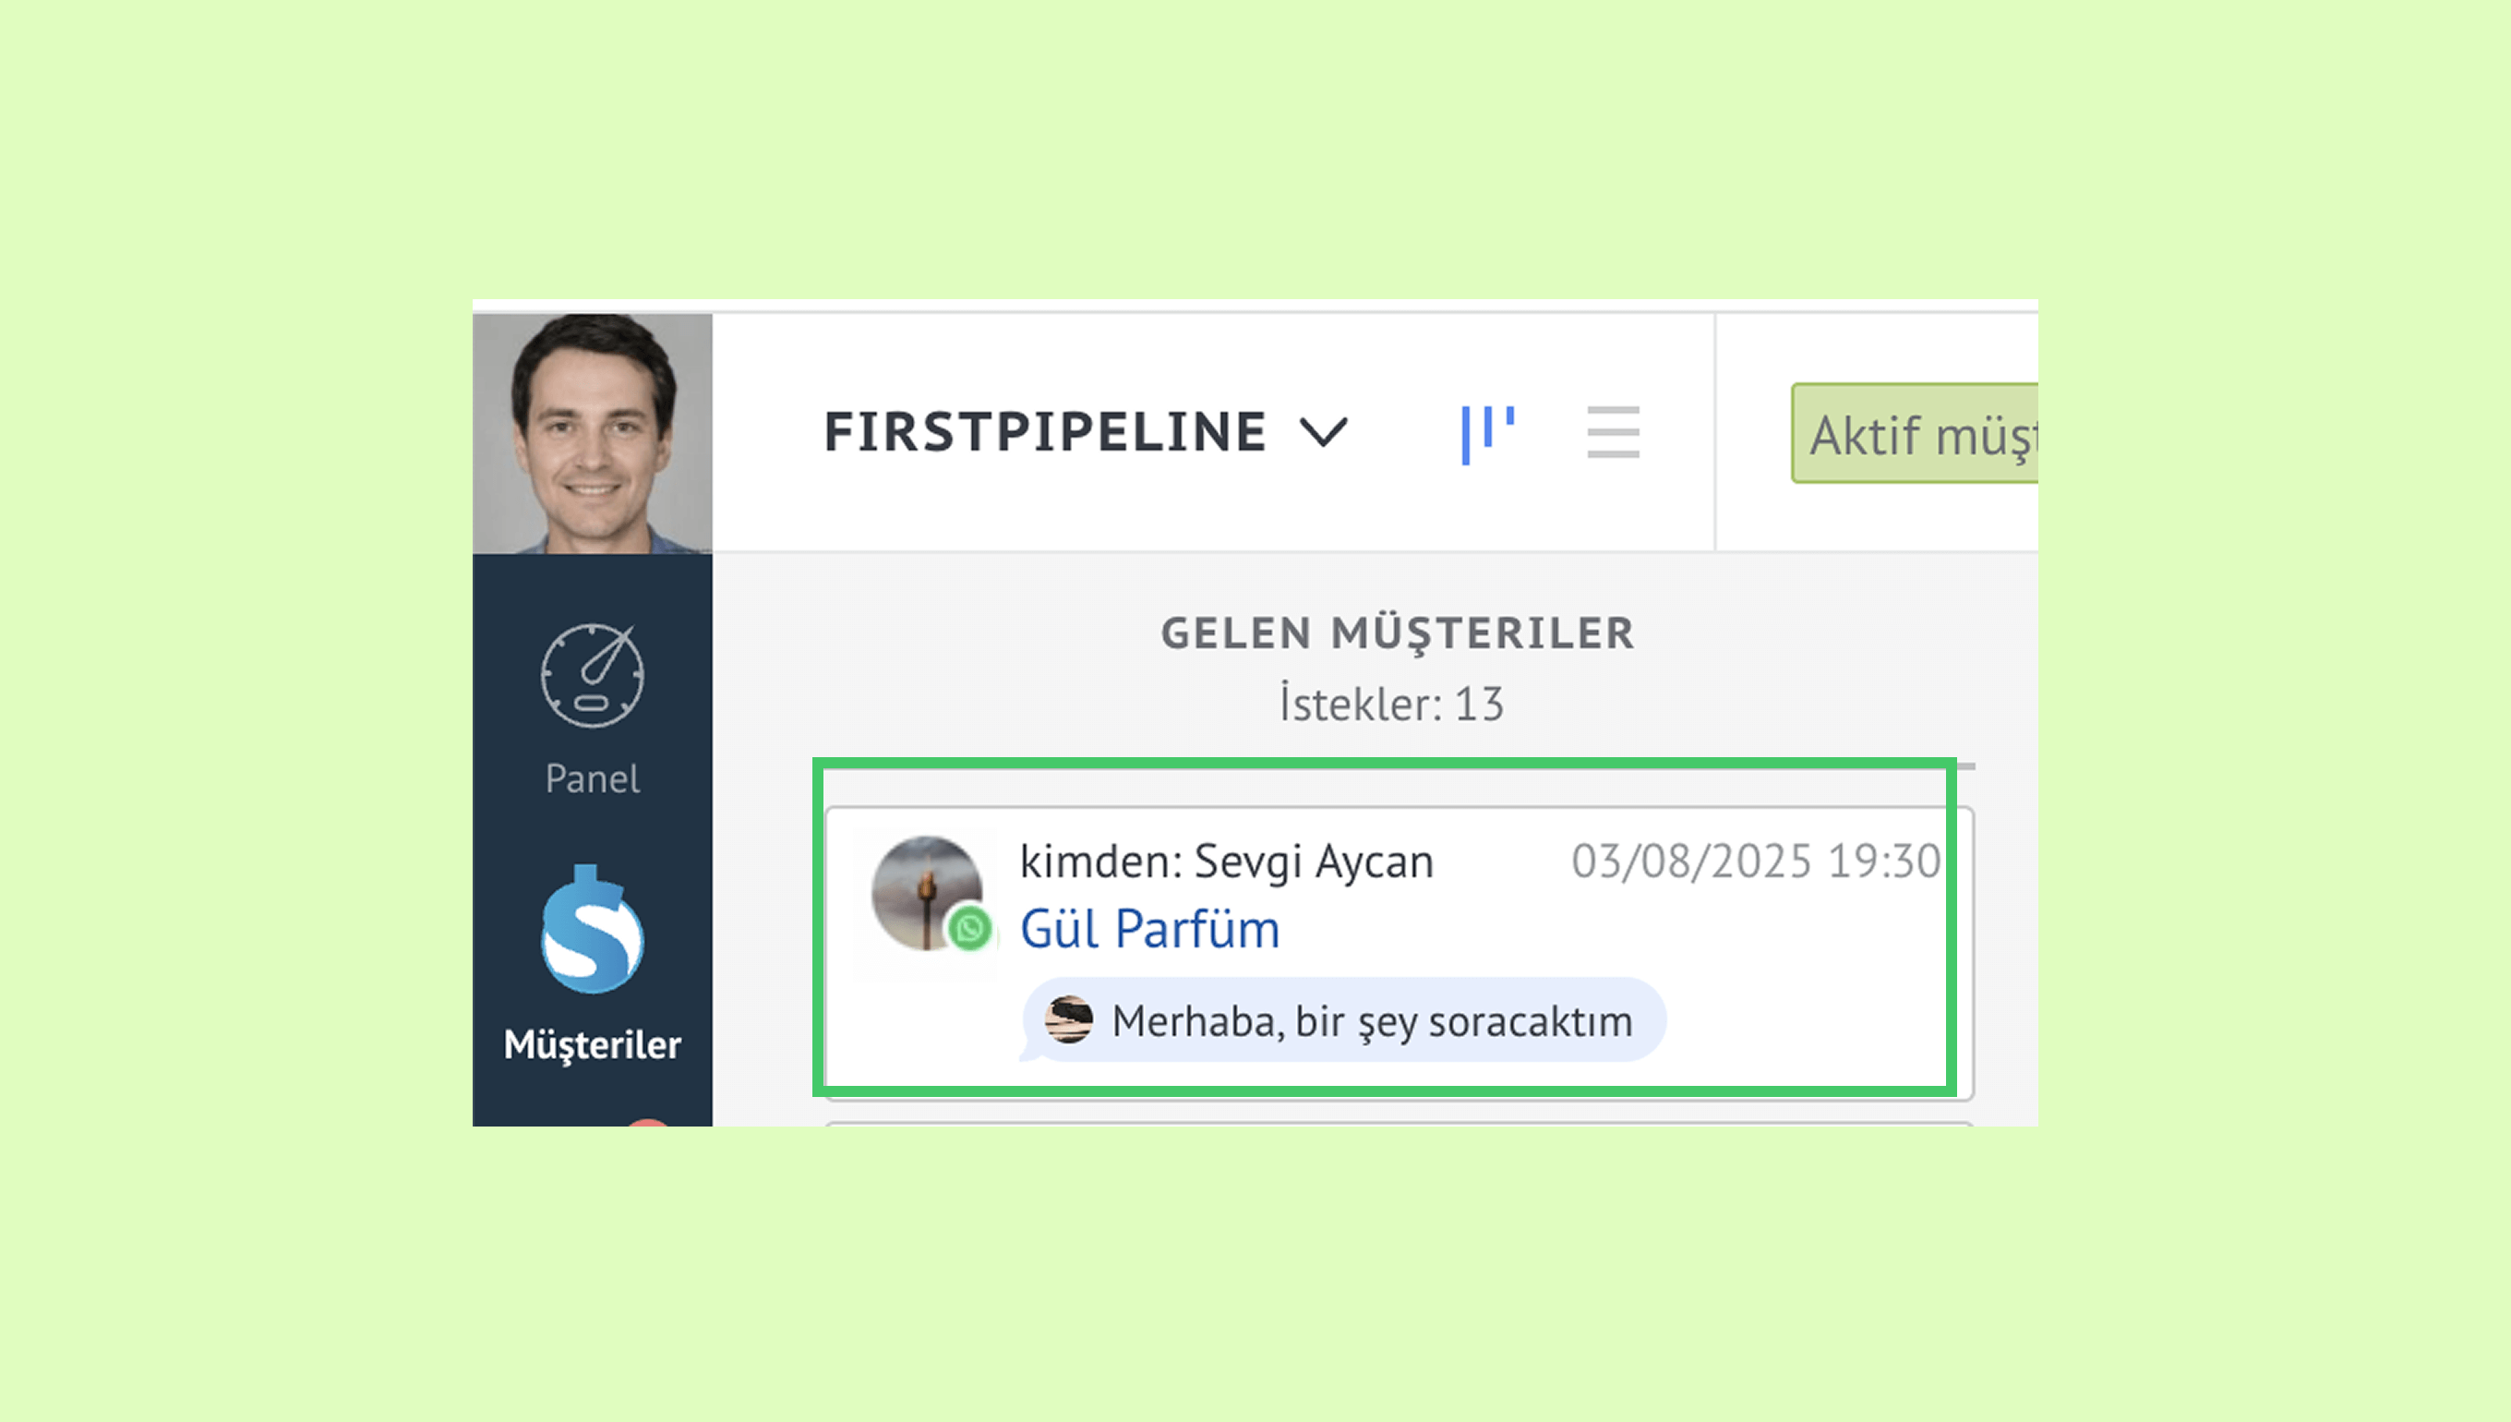This screenshot has height=1422, width=2511.
Task: Open the Panel gauge icon
Action: (x=593, y=676)
